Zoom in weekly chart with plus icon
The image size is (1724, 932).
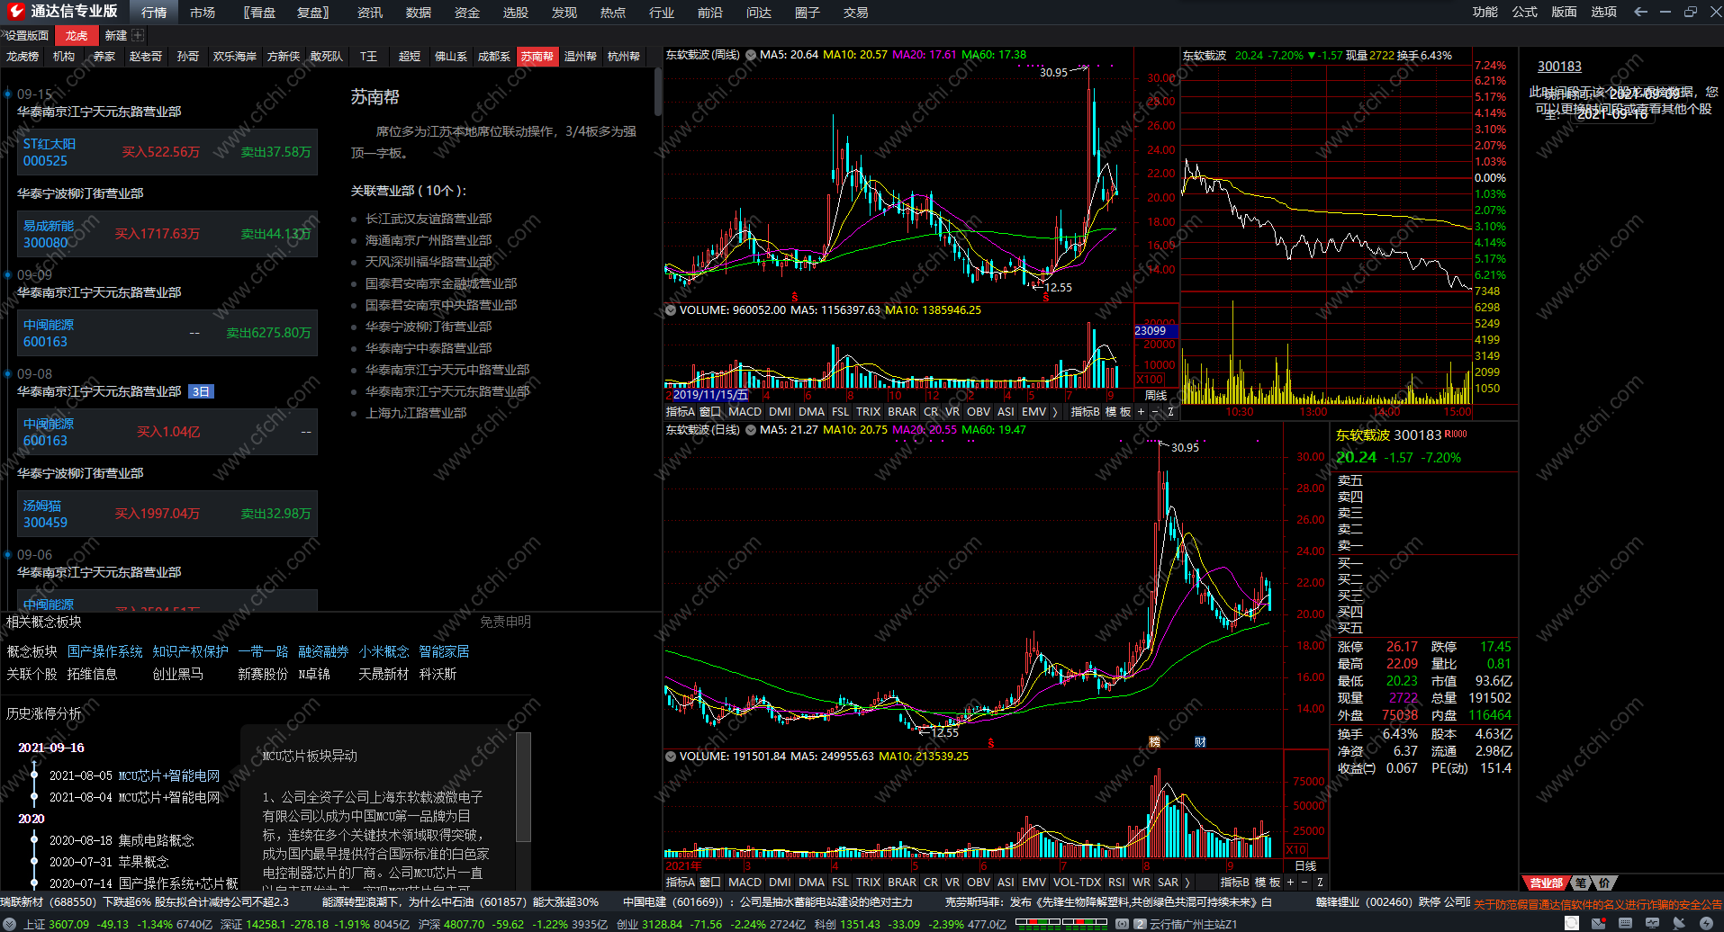(x=1142, y=412)
